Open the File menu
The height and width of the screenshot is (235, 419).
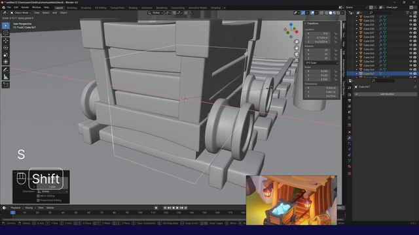[x=9, y=7]
